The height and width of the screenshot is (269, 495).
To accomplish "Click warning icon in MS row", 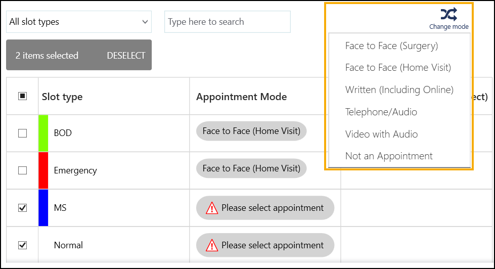I will pyautogui.click(x=212, y=208).
